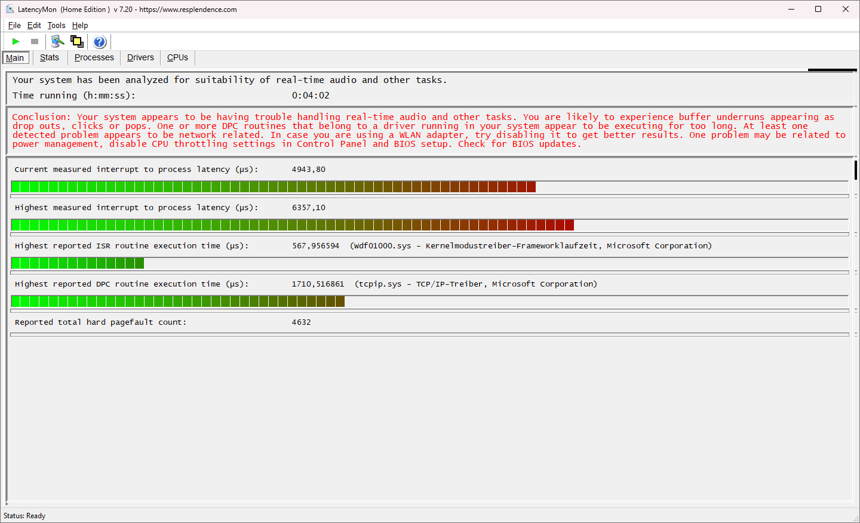The height and width of the screenshot is (523, 860).
Task: Open the Edit menu
Action: 34,25
